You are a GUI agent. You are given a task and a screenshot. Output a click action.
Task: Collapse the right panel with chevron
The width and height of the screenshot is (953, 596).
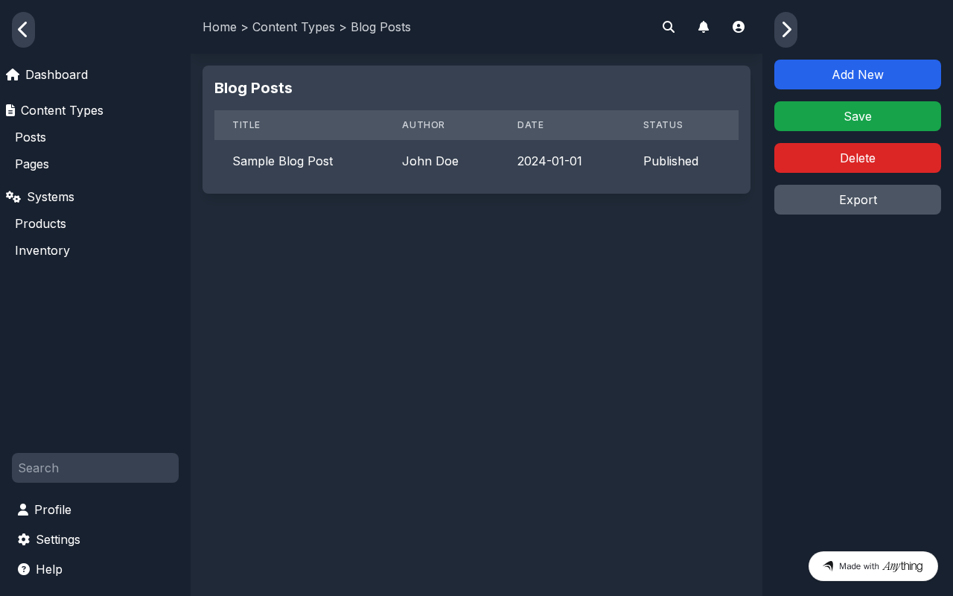tap(785, 30)
